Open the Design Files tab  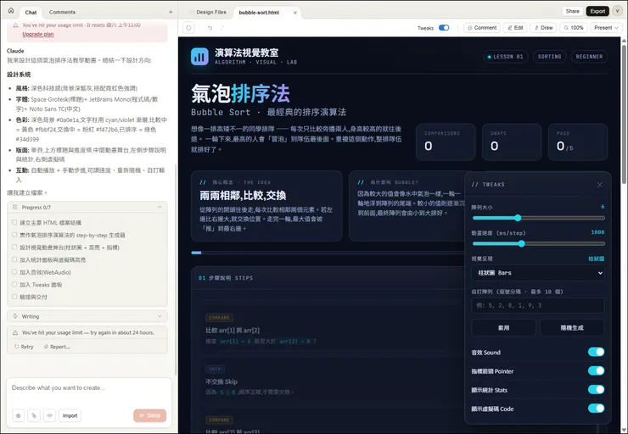coord(207,13)
